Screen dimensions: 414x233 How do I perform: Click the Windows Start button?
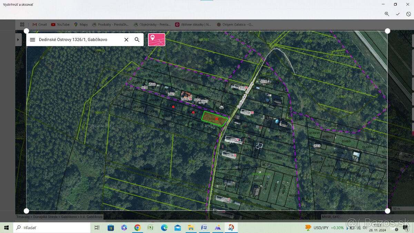[x=6, y=227]
